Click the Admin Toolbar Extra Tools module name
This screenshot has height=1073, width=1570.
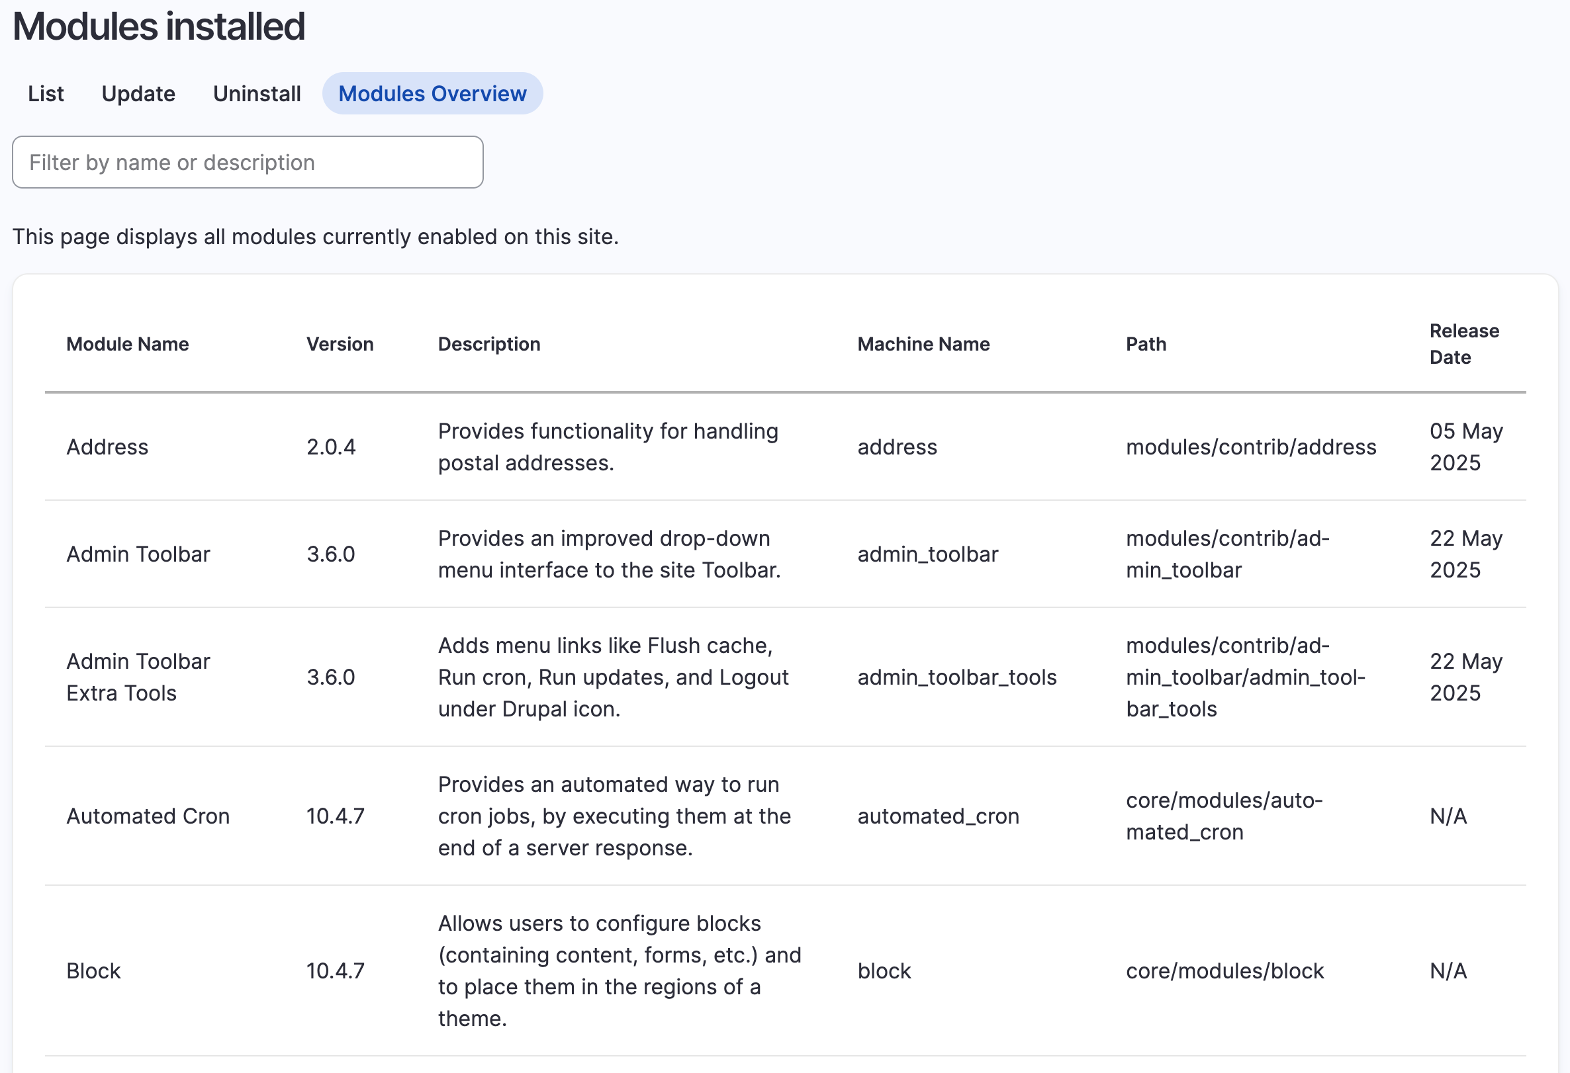coord(138,677)
